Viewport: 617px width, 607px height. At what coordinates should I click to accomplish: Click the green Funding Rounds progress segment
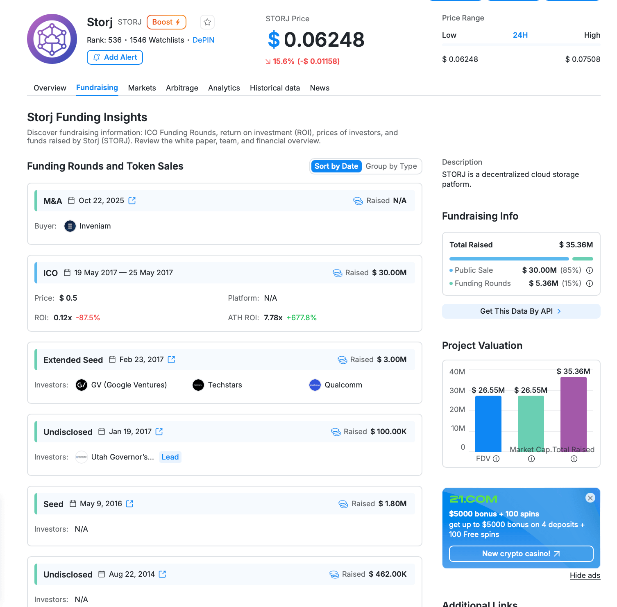click(x=583, y=259)
